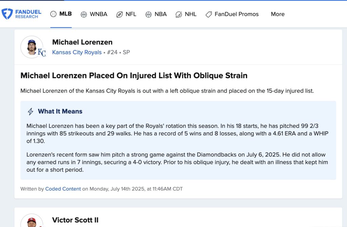Click the basketball icon beside NBA
This screenshot has height=227, width=347.
pos(148,14)
